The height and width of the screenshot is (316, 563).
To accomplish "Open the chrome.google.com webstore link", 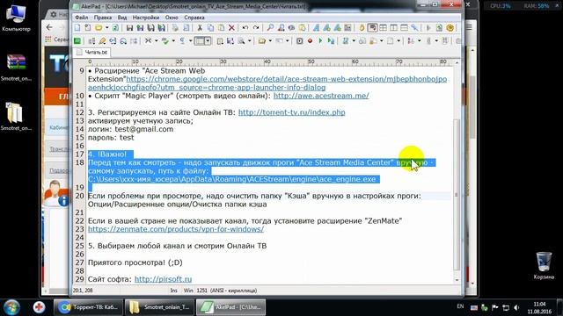I will pos(267,83).
